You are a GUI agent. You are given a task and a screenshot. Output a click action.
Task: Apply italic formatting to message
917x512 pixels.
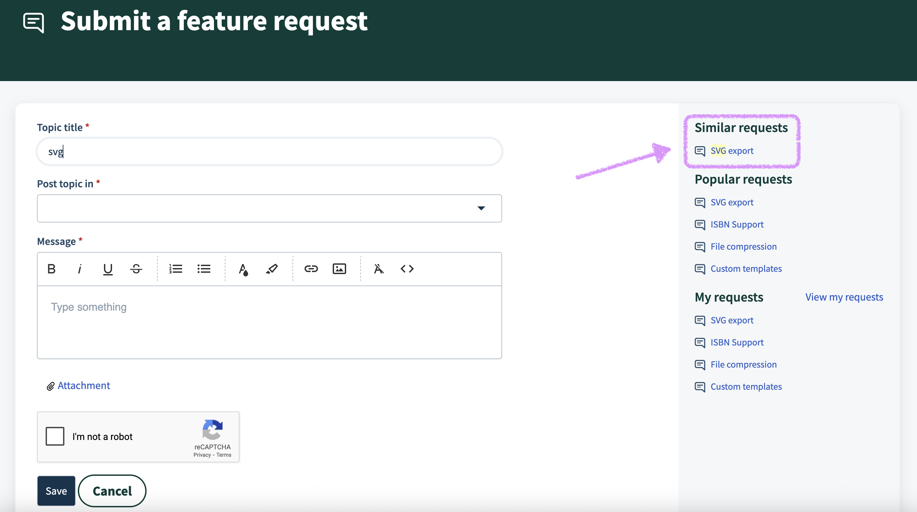[x=79, y=269]
